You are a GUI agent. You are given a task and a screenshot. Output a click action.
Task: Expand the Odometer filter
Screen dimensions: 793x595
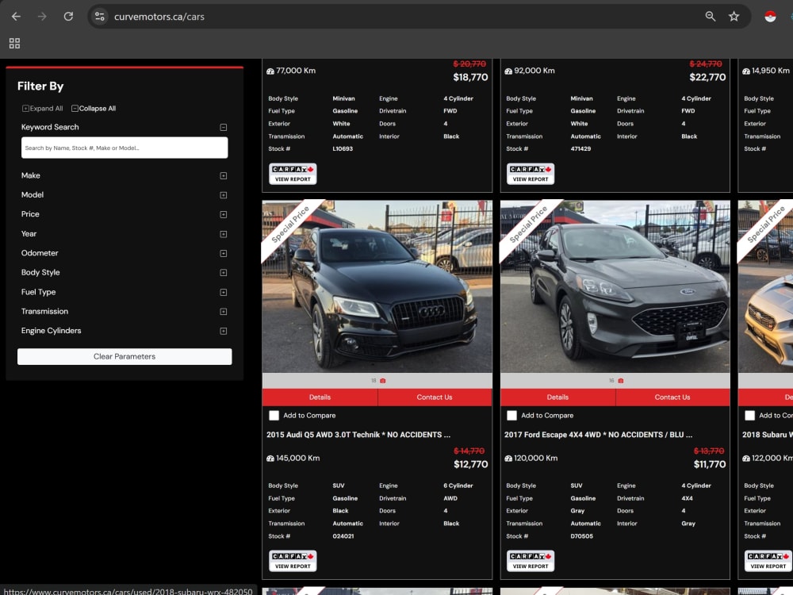[x=223, y=253]
